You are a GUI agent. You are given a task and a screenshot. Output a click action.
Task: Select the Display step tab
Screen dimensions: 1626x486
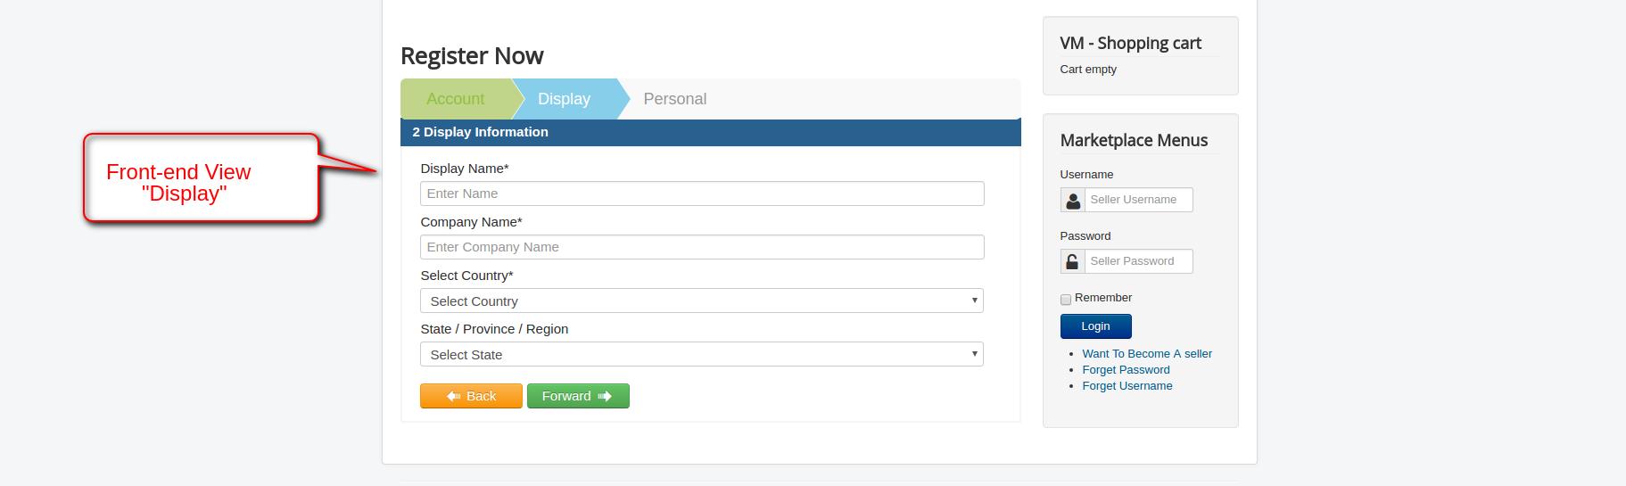tap(564, 99)
